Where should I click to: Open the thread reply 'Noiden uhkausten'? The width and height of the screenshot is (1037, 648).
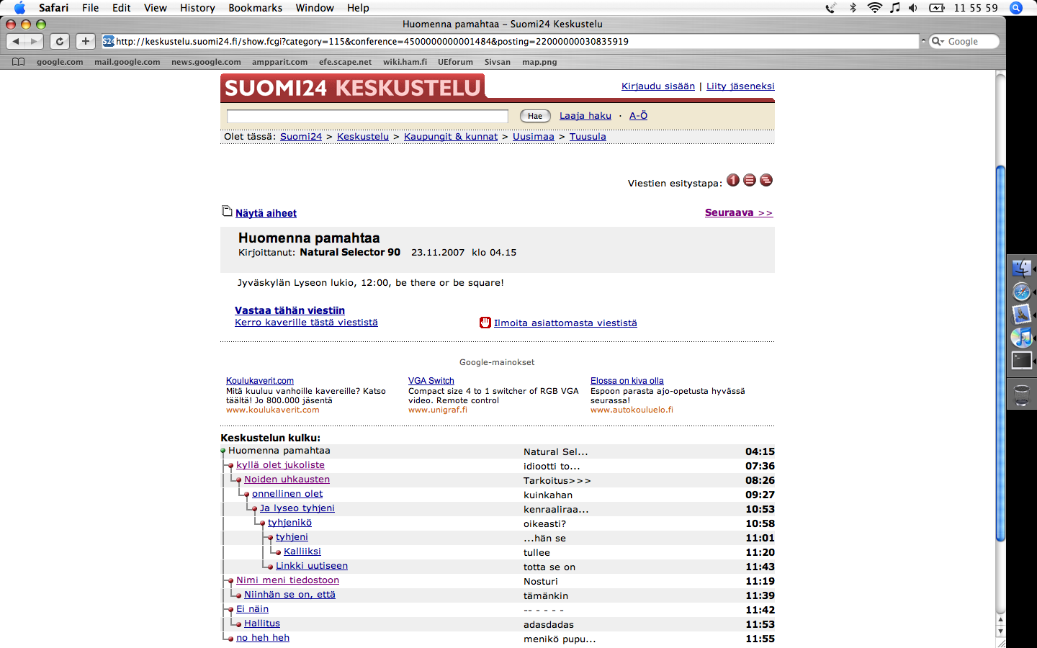click(x=287, y=480)
